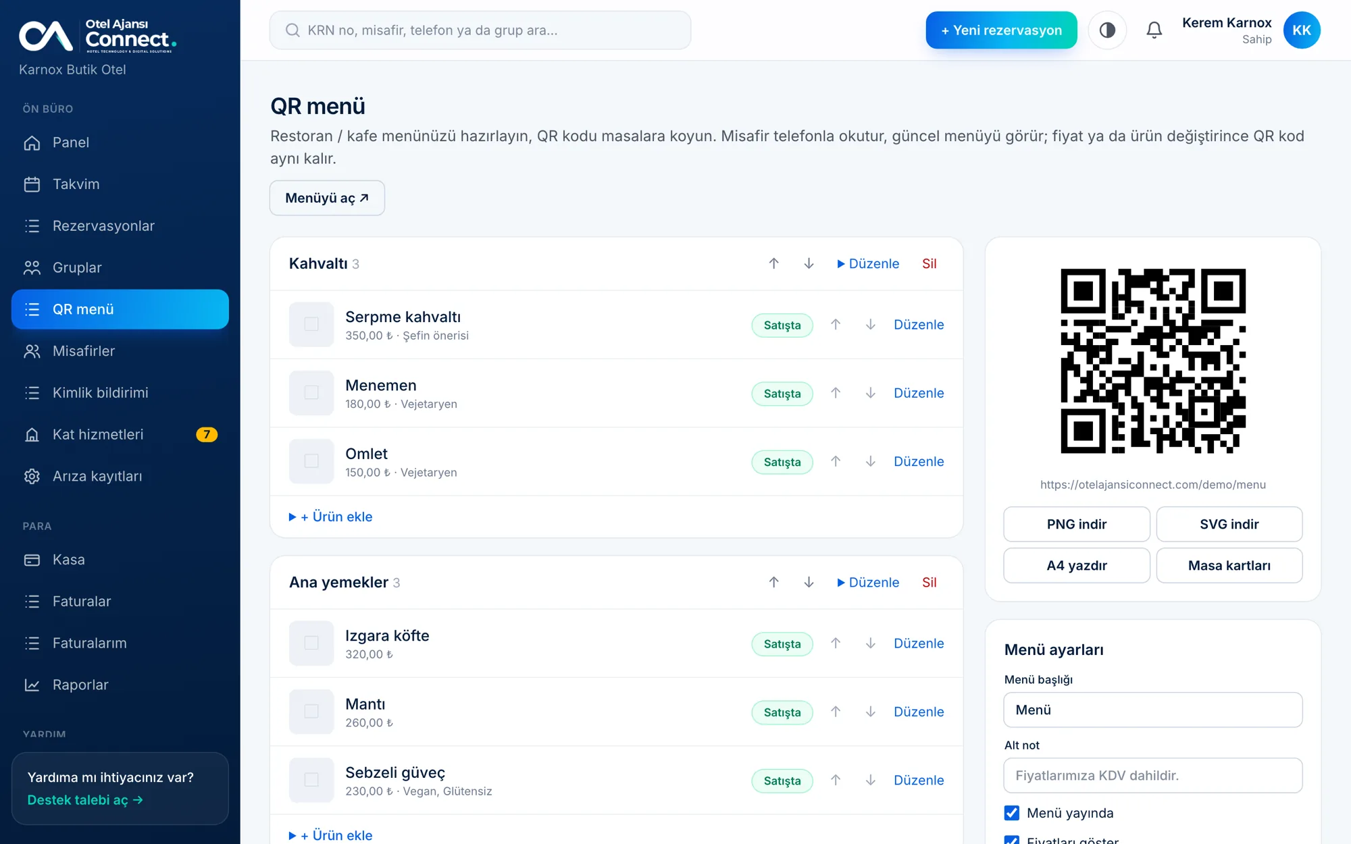Click the search field
This screenshot has width=1351, height=844.
click(480, 30)
